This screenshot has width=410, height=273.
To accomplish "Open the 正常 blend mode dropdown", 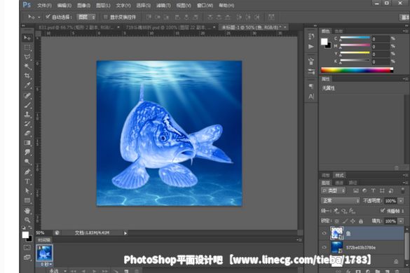I will click(341, 201).
